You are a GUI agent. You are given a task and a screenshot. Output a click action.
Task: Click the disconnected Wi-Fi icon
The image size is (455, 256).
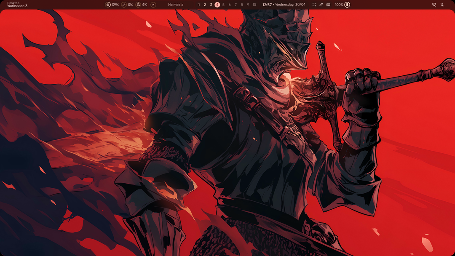(434, 5)
